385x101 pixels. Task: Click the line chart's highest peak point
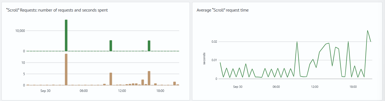click(368, 30)
